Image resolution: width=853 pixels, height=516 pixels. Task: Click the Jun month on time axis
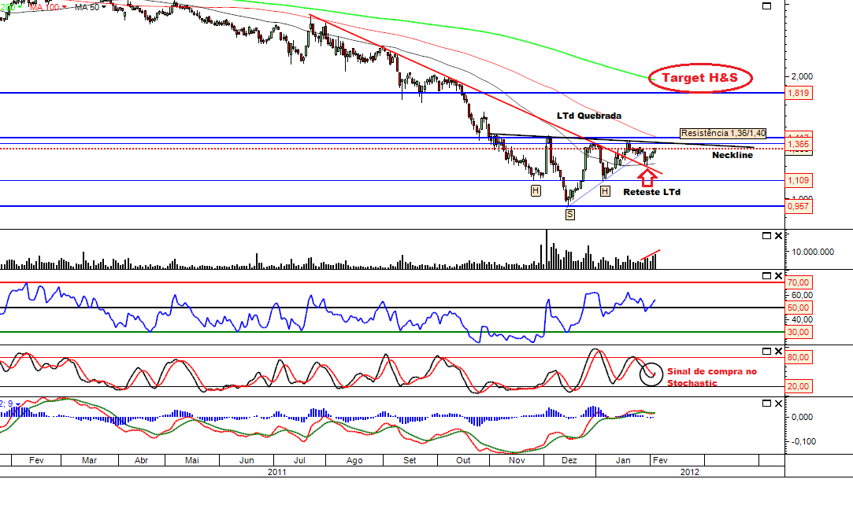(x=247, y=460)
